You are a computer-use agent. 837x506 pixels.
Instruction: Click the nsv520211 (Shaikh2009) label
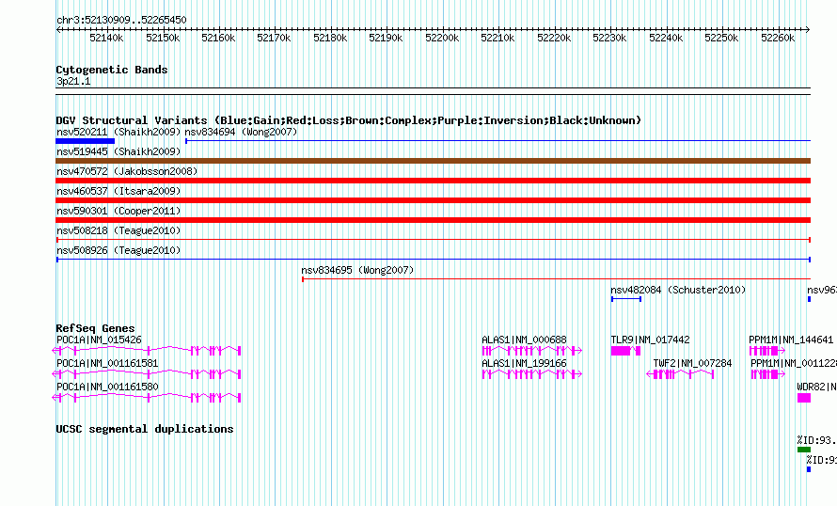point(118,132)
